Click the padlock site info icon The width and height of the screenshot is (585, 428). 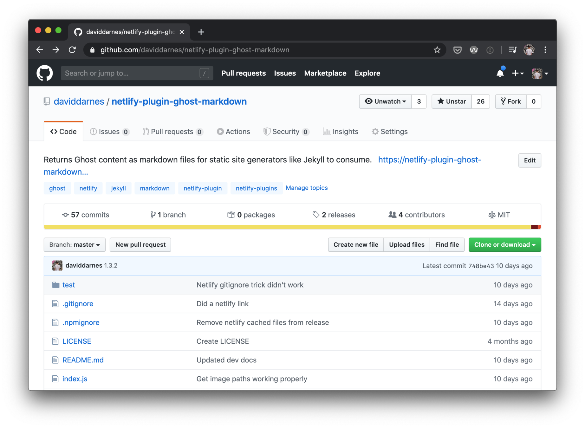tap(92, 50)
